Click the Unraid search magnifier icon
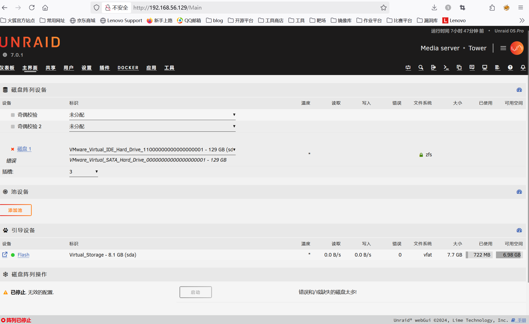This screenshot has width=529, height=324. tap(421, 67)
